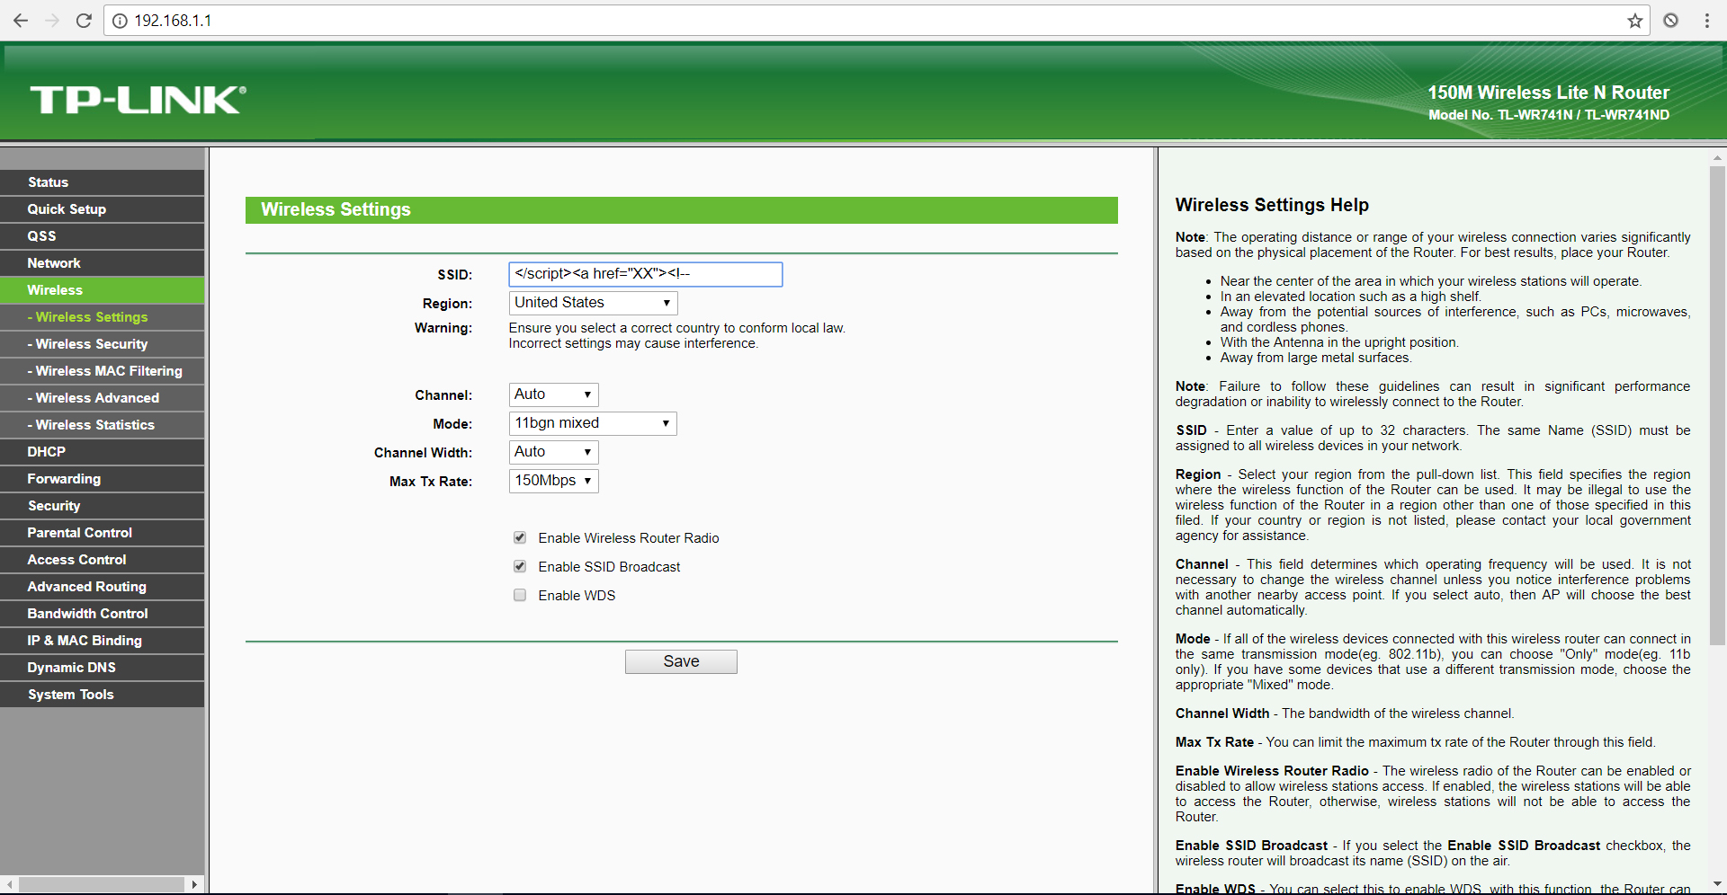The width and height of the screenshot is (1727, 895).
Task: Go to Wireless Security settings
Action: coord(103,344)
